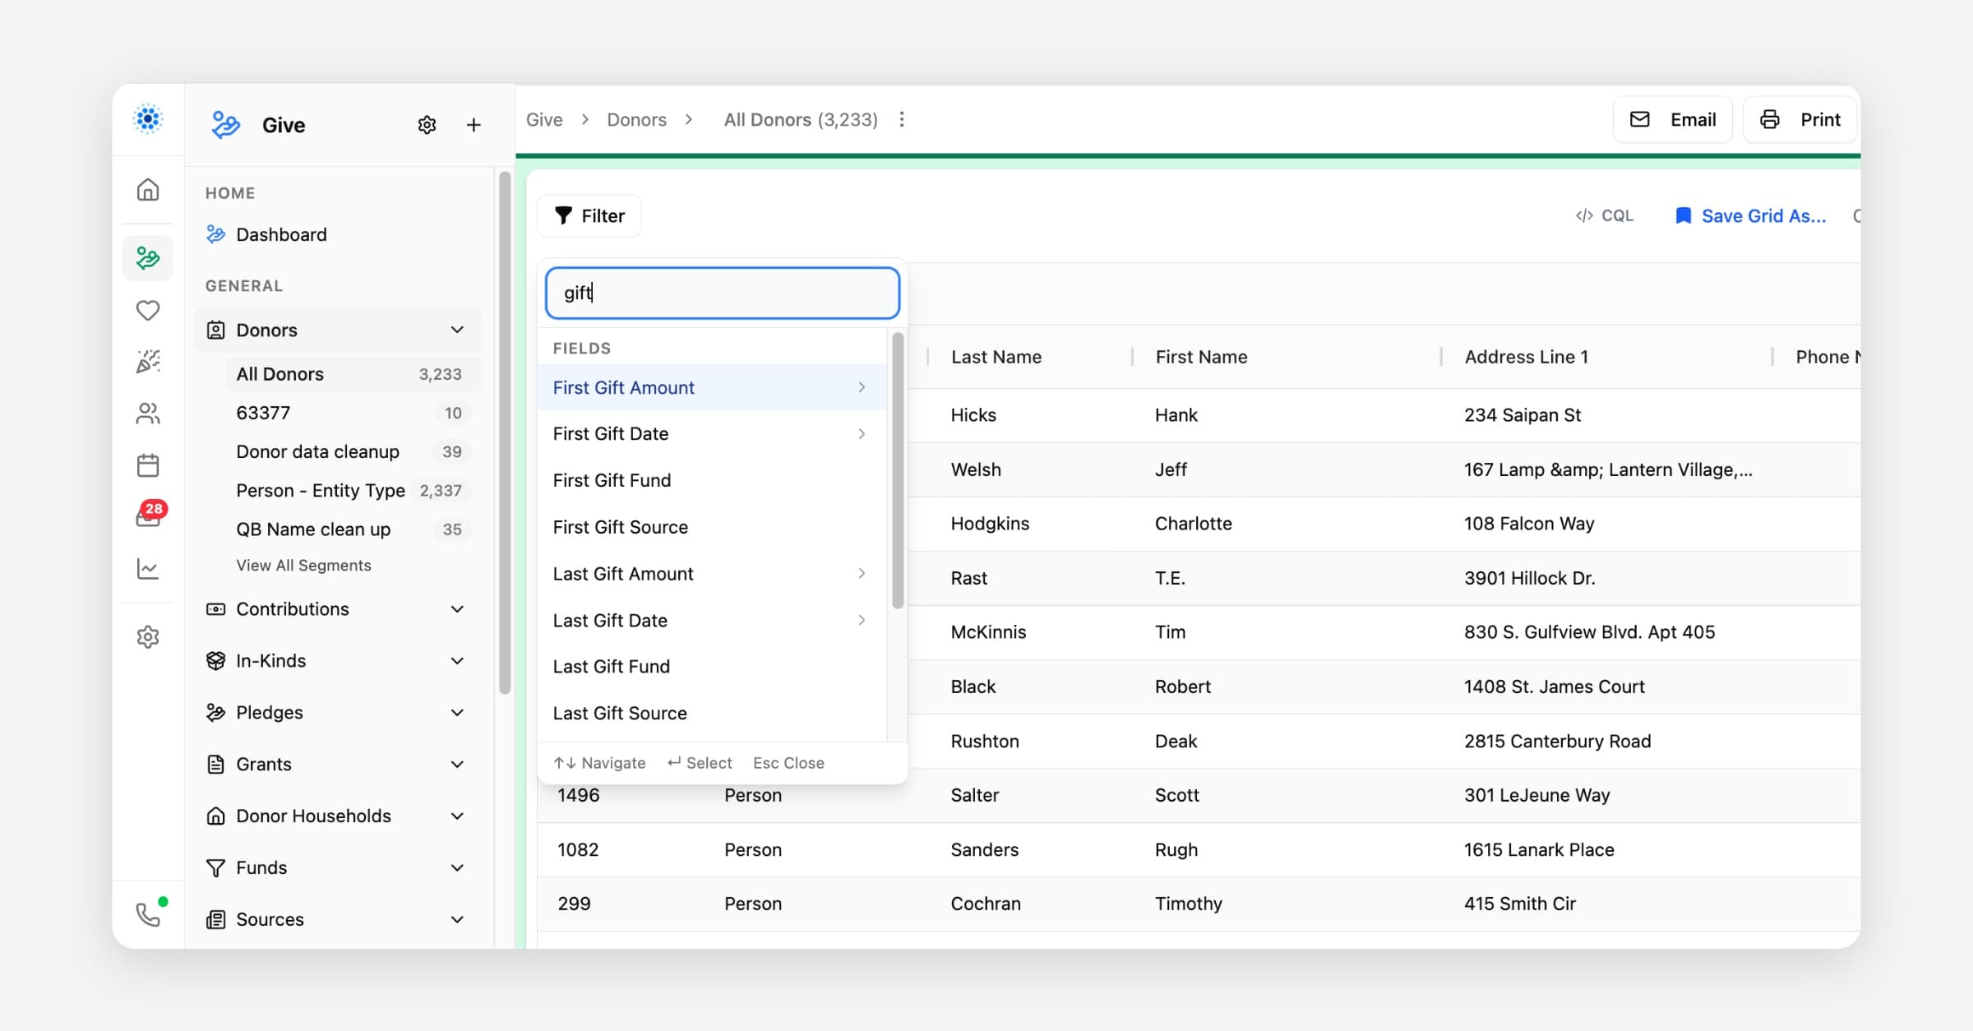This screenshot has height=1031, width=1973.
Task: Click Save Grid As link
Action: coord(1763,215)
